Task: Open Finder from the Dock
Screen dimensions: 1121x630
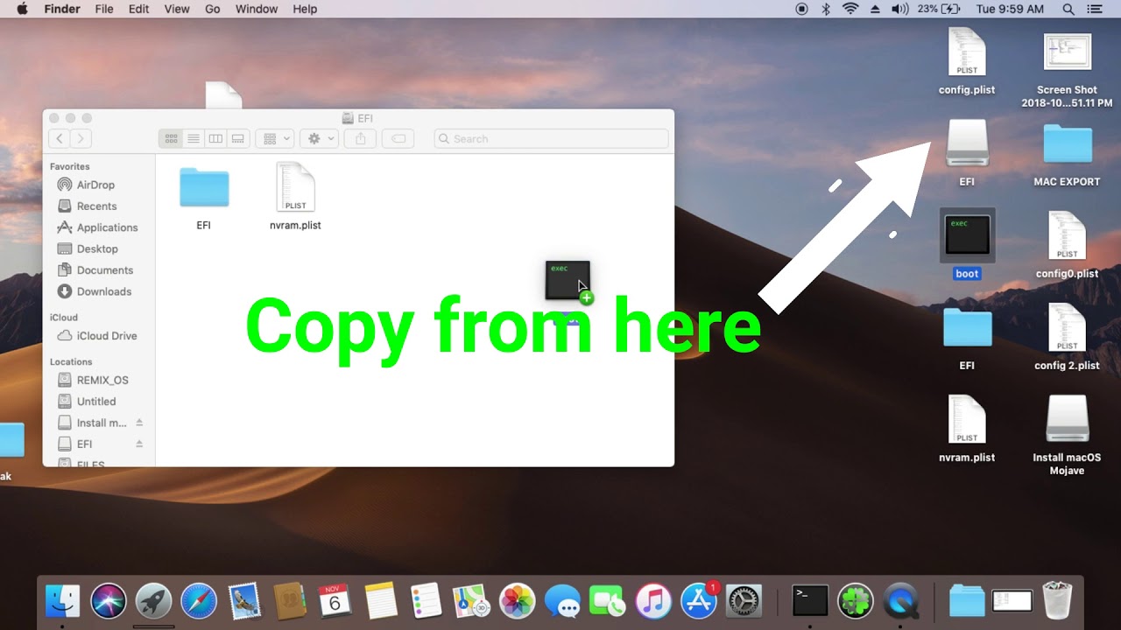Action: coord(62,601)
